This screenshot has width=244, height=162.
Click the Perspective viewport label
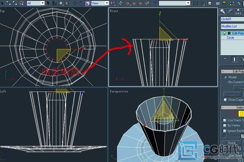(119, 91)
